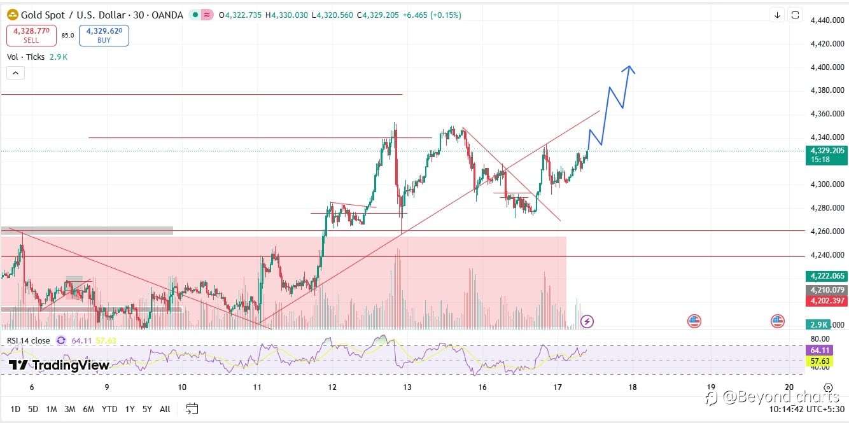Open the second US flag economic event
Viewport: 849px width, 423px height.
(778, 321)
